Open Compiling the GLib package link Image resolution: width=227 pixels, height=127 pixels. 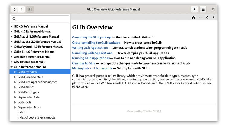pyautogui.click(x=92, y=38)
